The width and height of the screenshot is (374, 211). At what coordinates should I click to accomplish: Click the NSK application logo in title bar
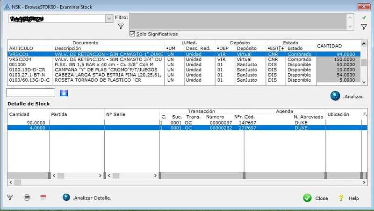(7, 7)
